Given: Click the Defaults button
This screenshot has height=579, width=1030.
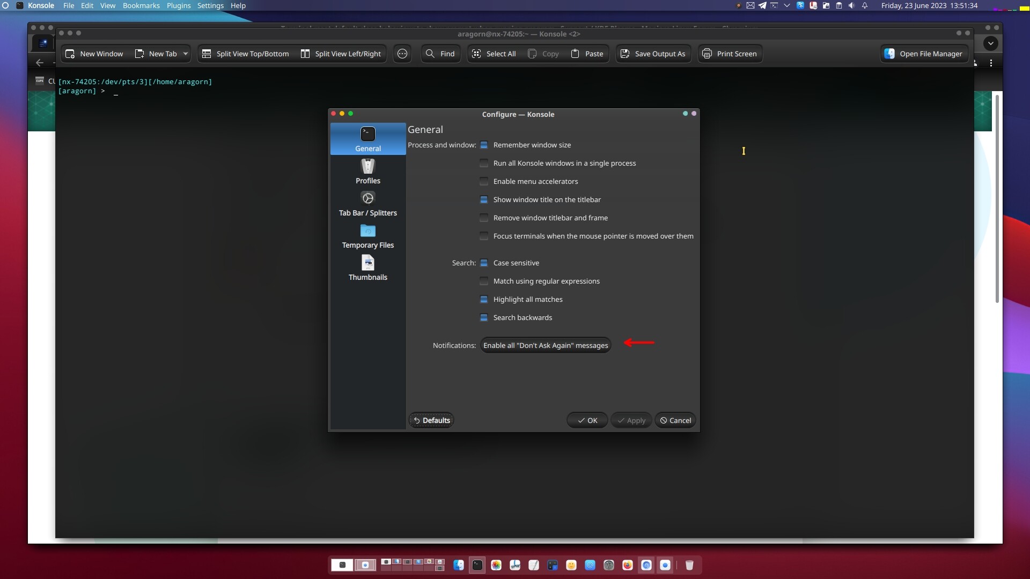Looking at the screenshot, I should click(x=431, y=420).
